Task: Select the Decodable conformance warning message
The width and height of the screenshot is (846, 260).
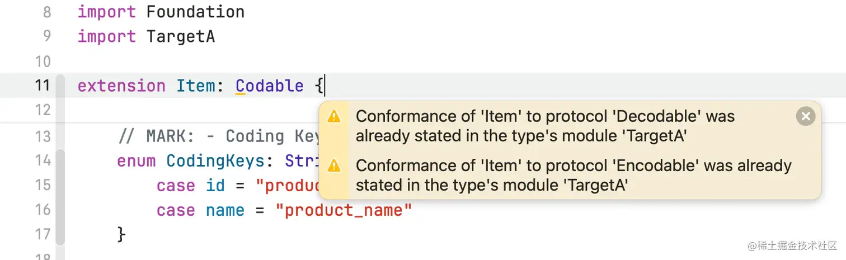Action: click(x=546, y=126)
